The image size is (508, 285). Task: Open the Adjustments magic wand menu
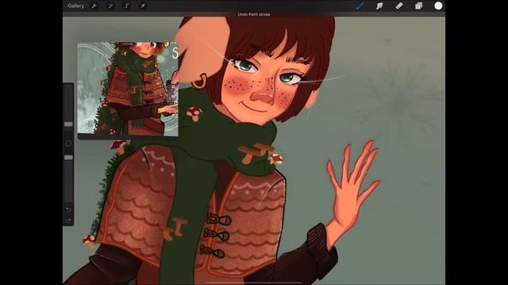(x=110, y=6)
